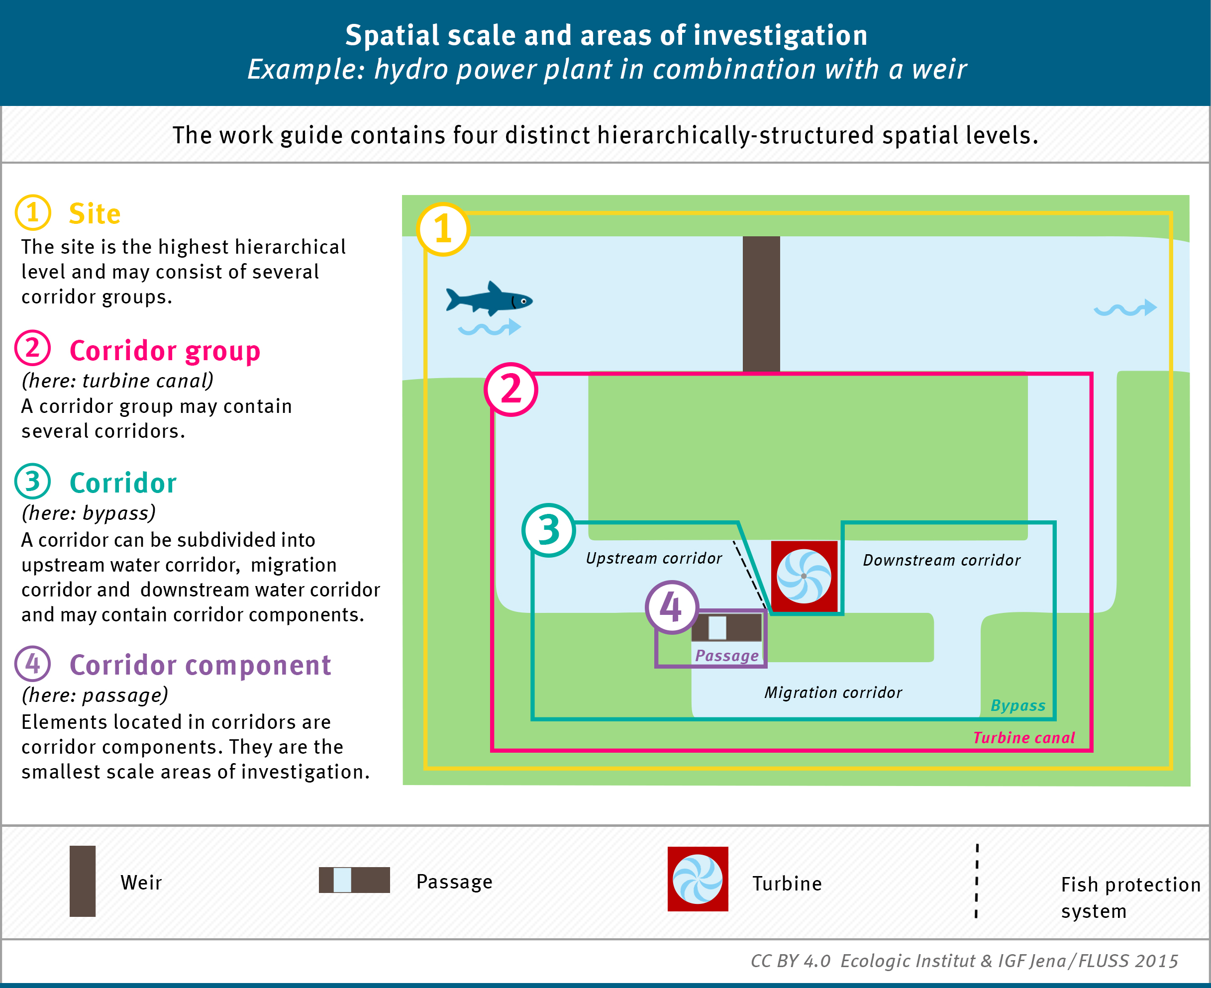Click the teal 'Bypass' label

coord(1018,706)
